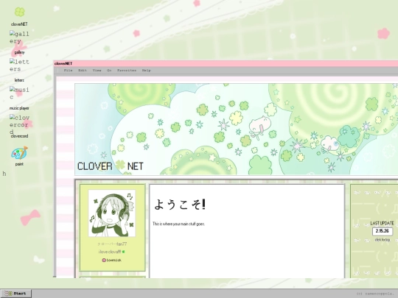Click the pink lovesick mood icon
This screenshot has height=298, width=398.
pyautogui.click(x=104, y=260)
